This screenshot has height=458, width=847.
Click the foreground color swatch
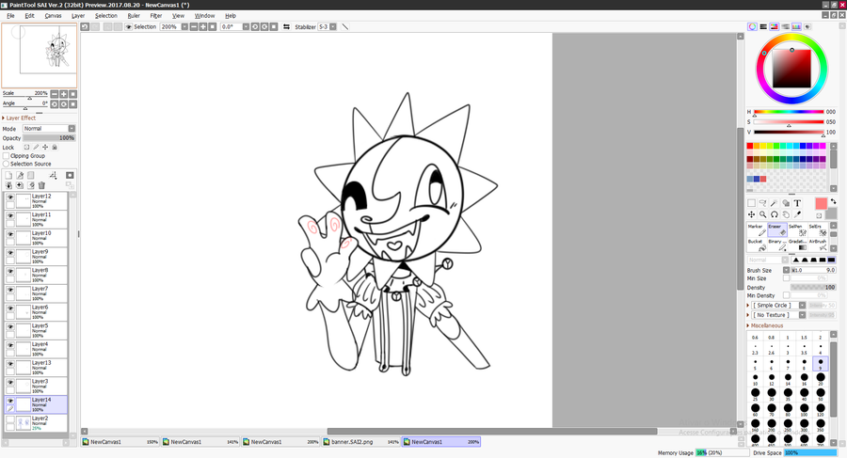pyautogui.click(x=821, y=204)
